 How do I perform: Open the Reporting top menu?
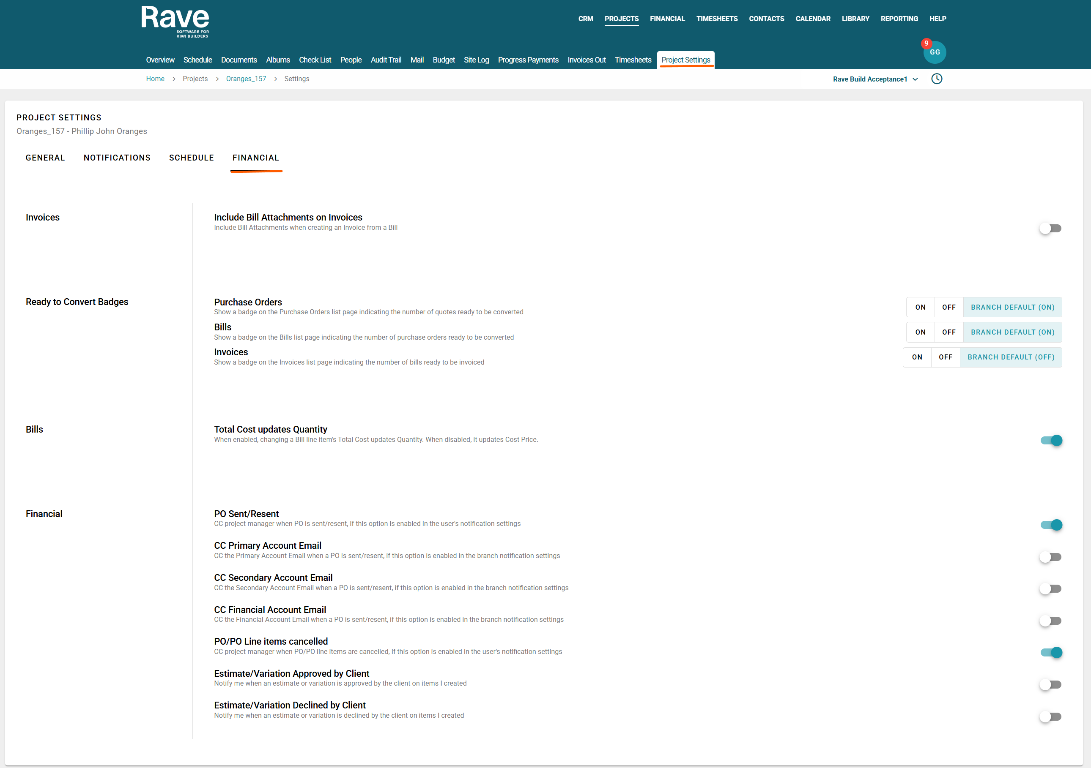coord(899,19)
